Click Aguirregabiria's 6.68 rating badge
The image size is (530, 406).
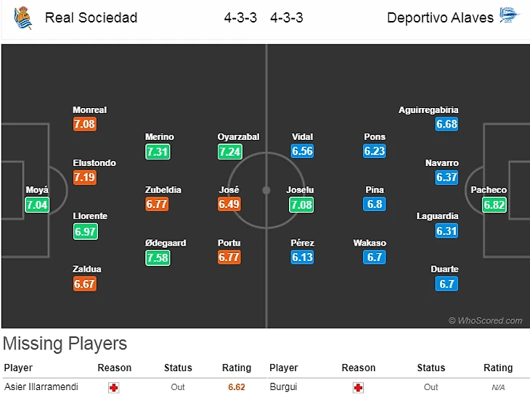pos(447,125)
